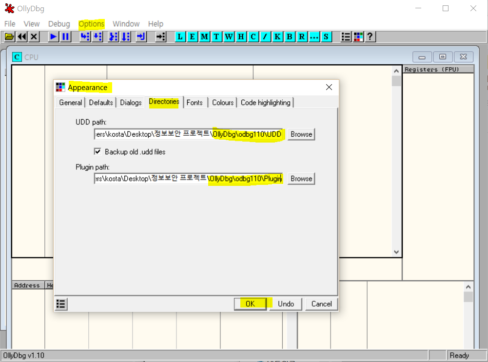Open the Window menu
Viewport: 488px width, 362px height.
[x=126, y=24]
